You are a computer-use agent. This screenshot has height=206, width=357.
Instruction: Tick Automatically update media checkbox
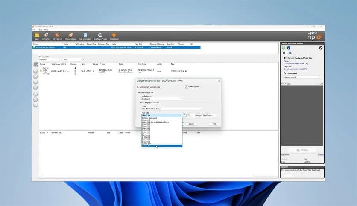tap(138, 87)
